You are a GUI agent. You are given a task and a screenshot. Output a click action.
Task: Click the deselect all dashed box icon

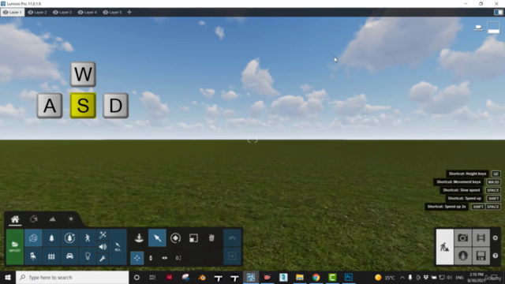coord(232,256)
